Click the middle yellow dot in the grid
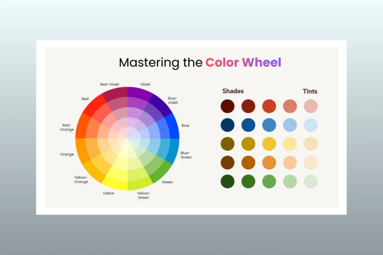 [x=269, y=143]
